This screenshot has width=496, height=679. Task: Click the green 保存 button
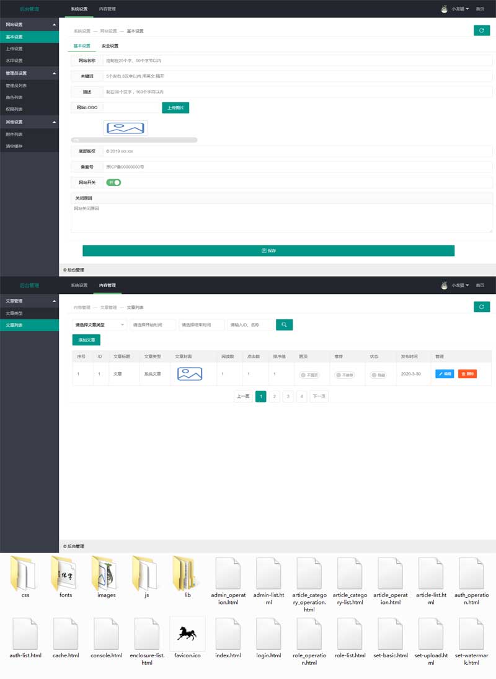tap(268, 251)
